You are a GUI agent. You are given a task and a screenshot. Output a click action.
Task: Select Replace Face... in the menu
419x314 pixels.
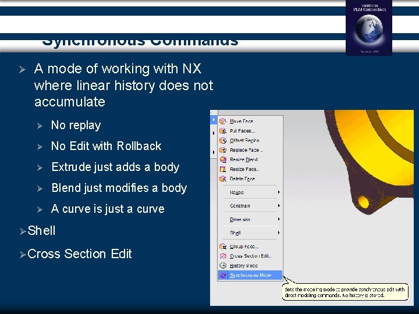pyautogui.click(x=250, y=150)
